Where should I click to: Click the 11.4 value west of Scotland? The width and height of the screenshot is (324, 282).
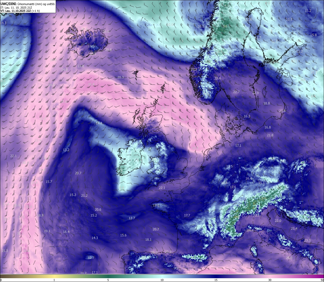pyautogui.click(x=99, y=123)
